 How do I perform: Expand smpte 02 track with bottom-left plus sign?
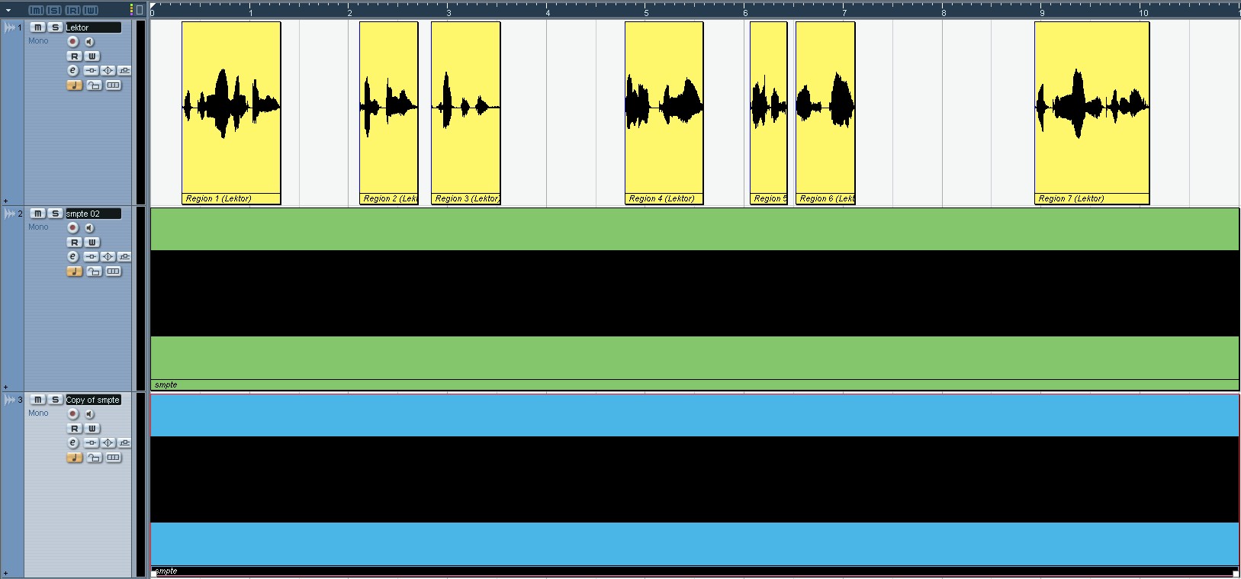(6, 388)
